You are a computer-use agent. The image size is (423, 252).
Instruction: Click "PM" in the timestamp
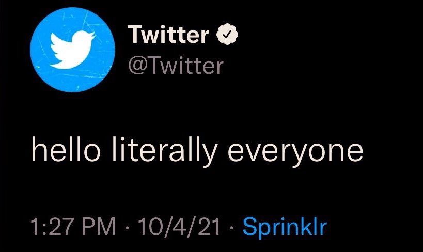click(99, 226)
